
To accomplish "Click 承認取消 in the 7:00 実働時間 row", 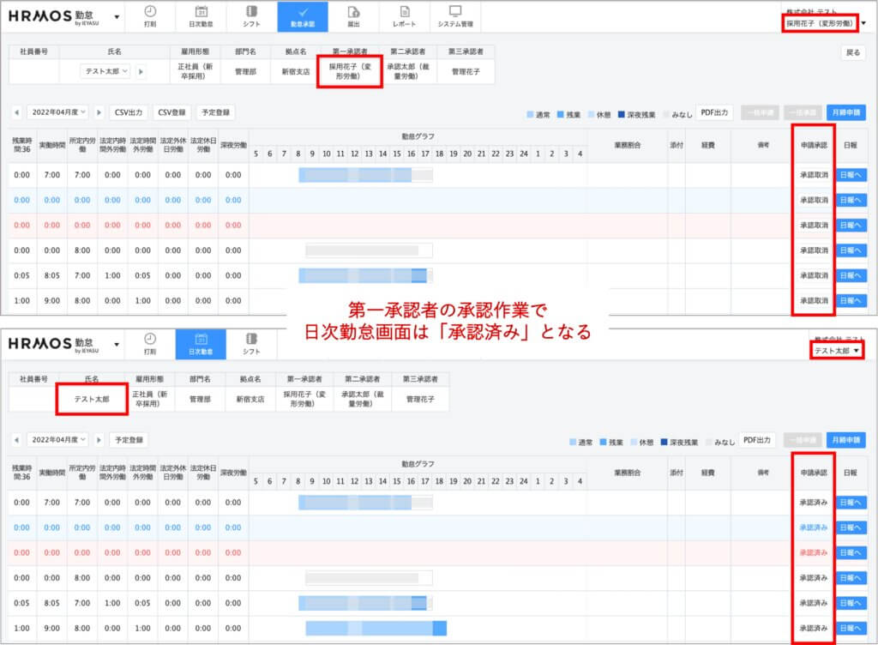I will coord(814,175).
